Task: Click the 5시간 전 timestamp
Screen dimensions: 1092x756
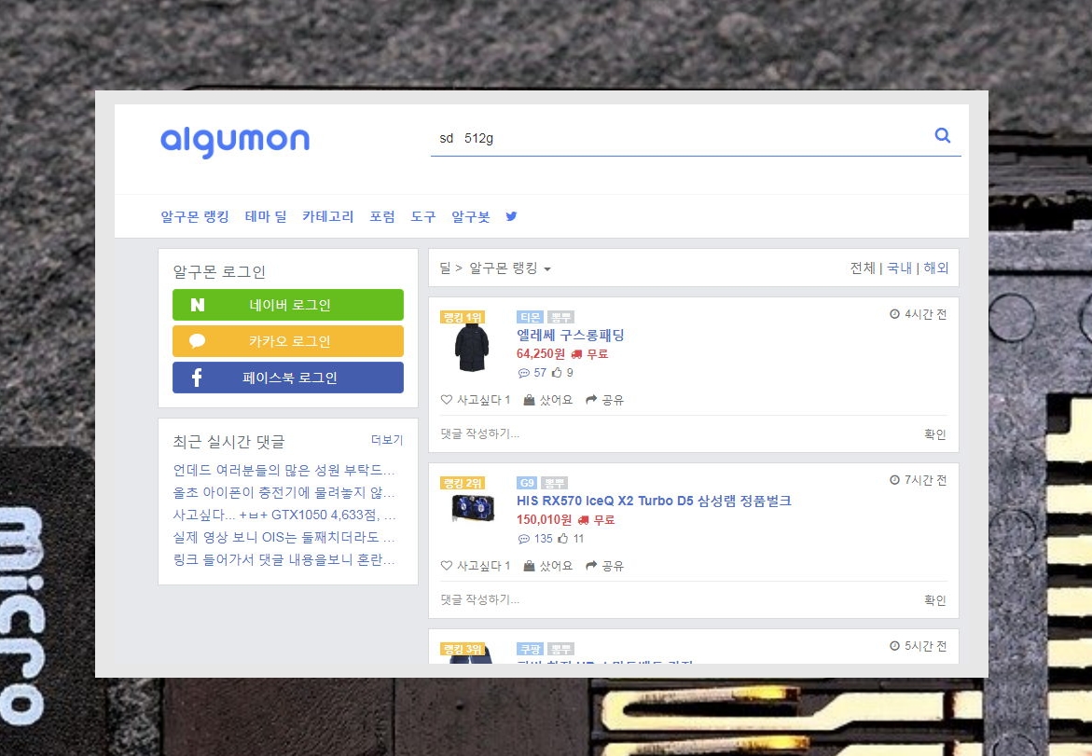Action: tap(918, 646)
